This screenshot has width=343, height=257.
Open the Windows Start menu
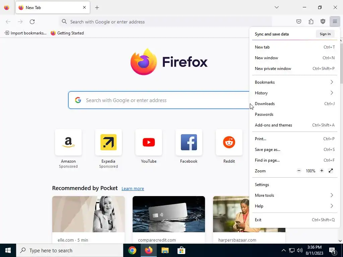8,250
